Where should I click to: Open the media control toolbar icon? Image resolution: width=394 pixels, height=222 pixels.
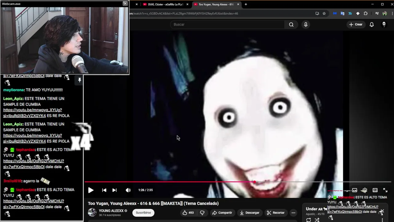point(377,14)
